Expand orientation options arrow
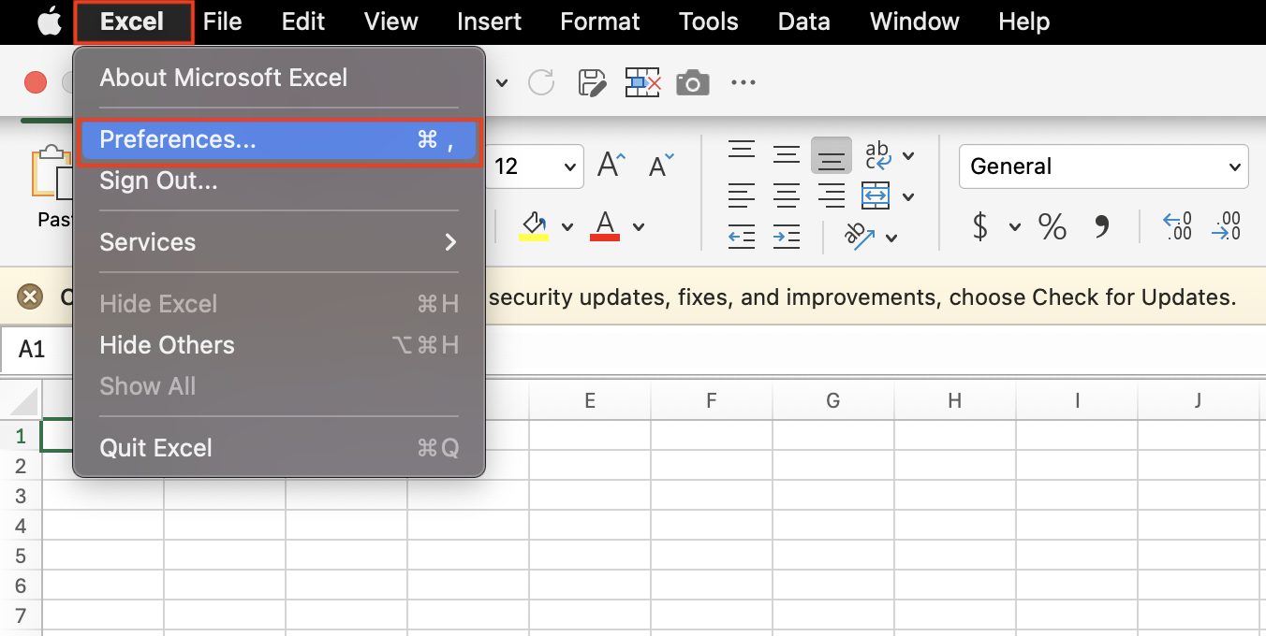The width and height of the screenshot is (1266, 636). pos(891,238)
